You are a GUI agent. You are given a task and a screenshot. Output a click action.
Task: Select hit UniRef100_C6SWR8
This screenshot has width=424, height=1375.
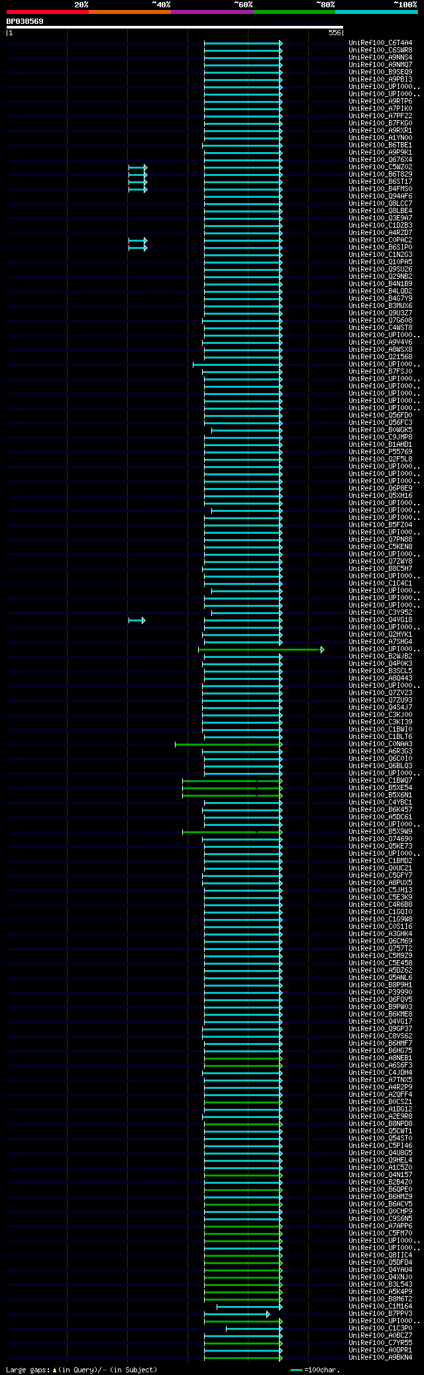[x=380, y=50]
